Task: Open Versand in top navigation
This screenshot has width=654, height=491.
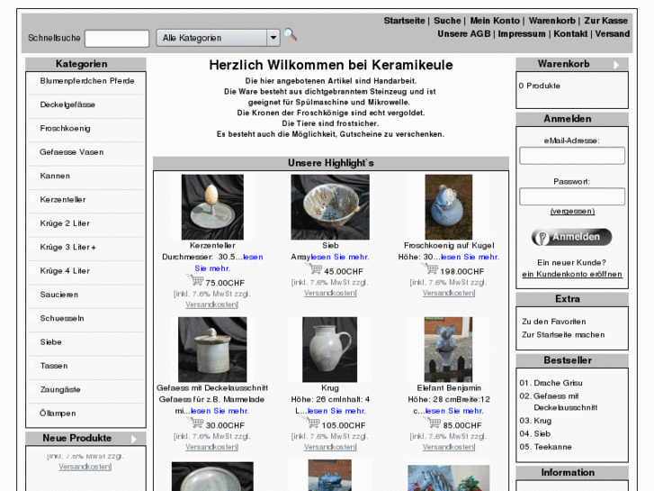Action: [x=612, y=34]
